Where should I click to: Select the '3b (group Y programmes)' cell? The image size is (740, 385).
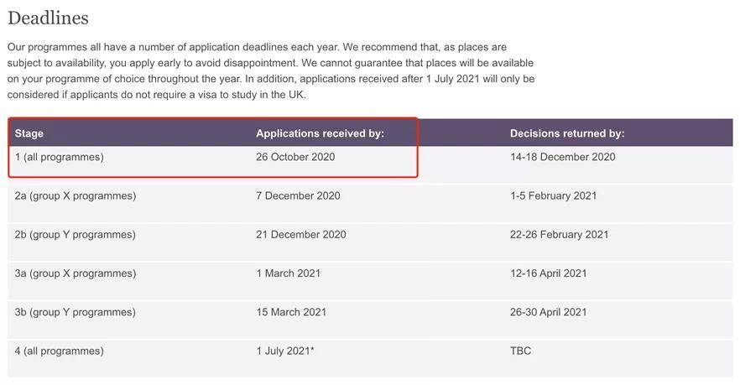76,312
